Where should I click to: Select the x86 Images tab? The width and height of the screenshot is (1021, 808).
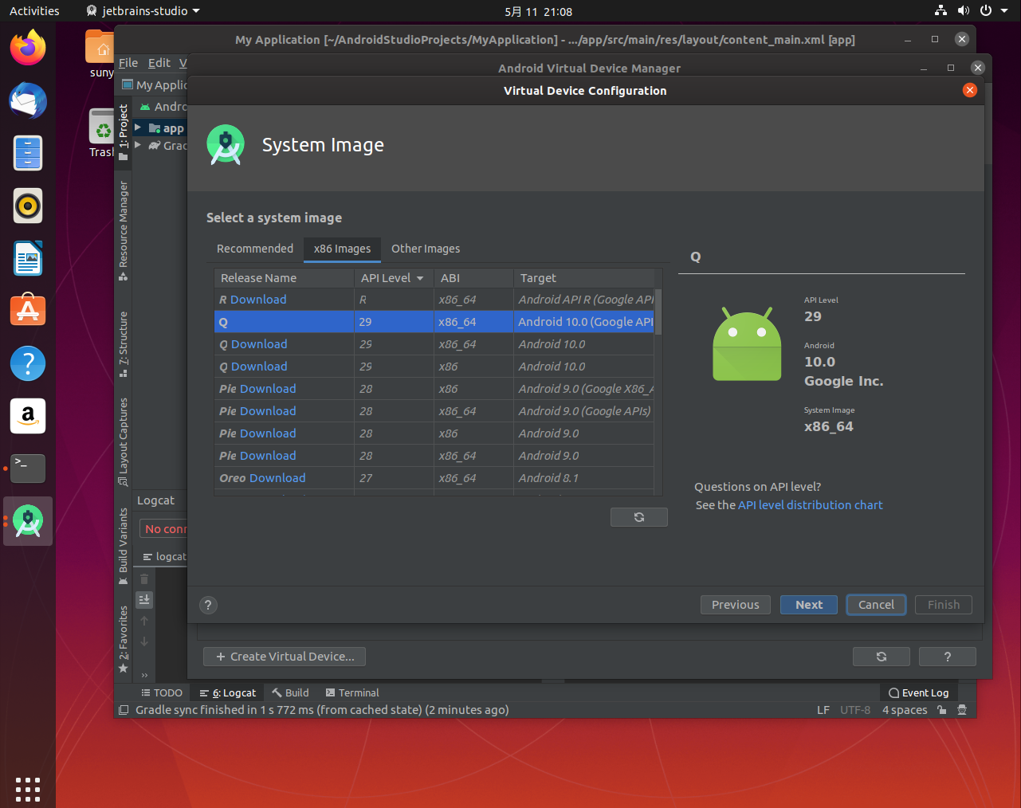click(342, 249)
